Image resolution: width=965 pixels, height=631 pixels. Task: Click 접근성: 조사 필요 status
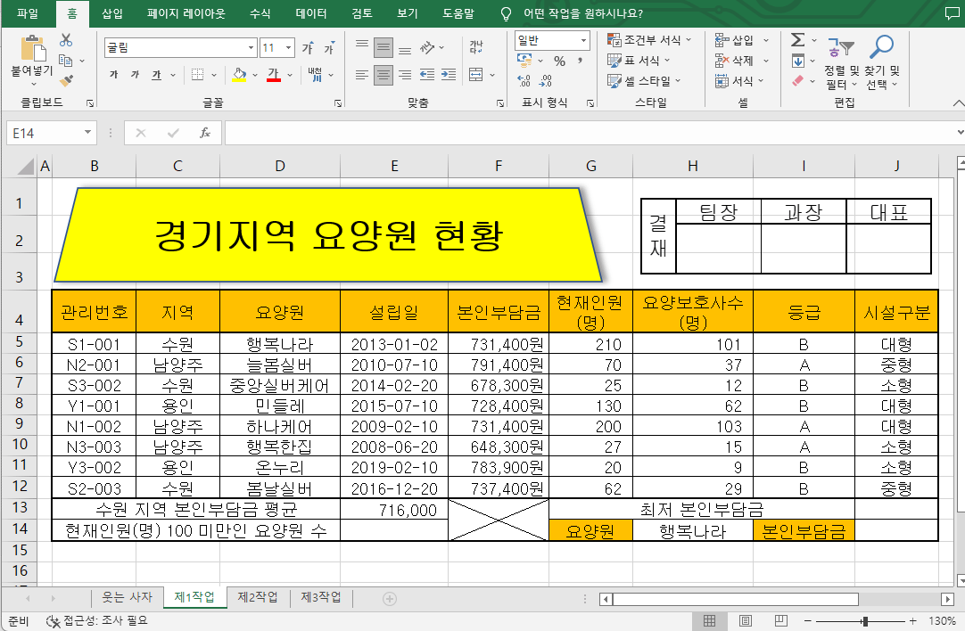pos(98,620)
